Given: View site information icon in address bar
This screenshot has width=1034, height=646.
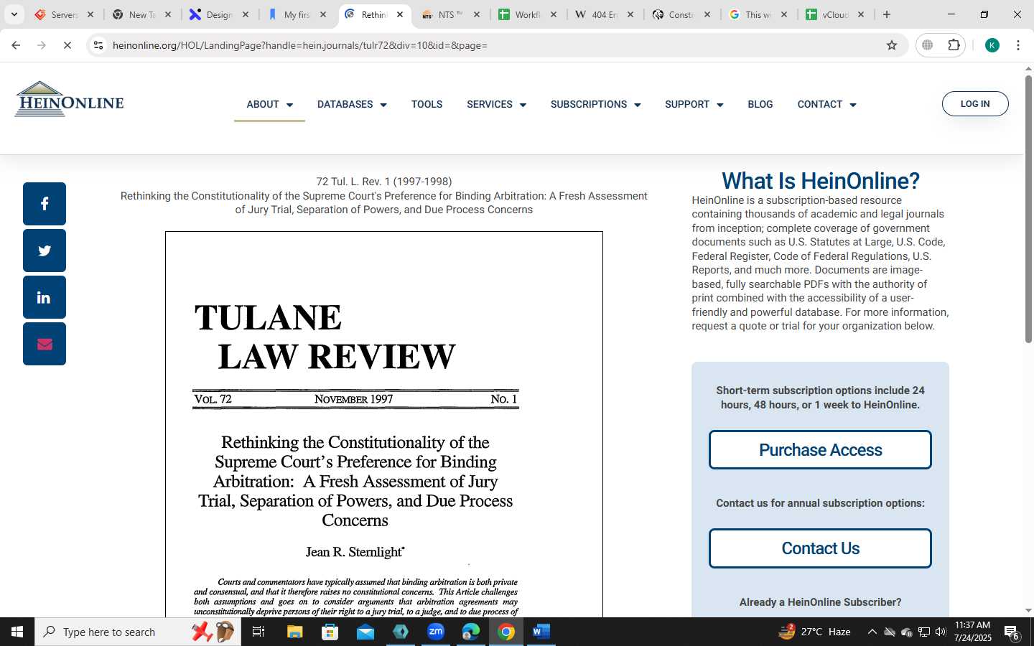Looking at the screenshot, I should point(98,45).
